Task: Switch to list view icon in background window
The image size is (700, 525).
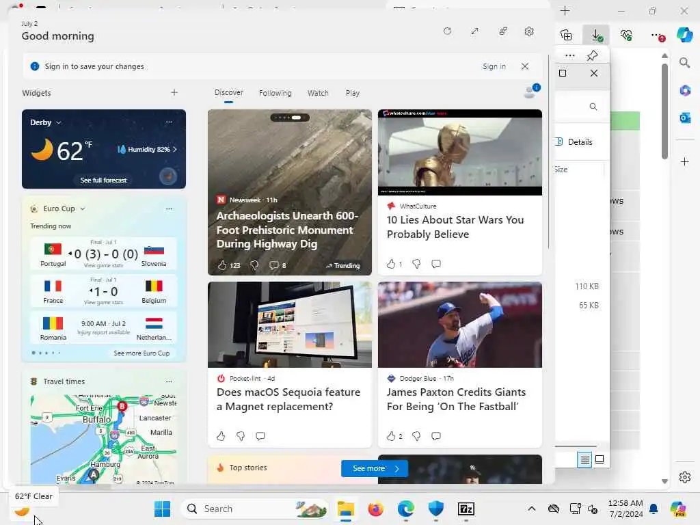Action: pos(585,459)
